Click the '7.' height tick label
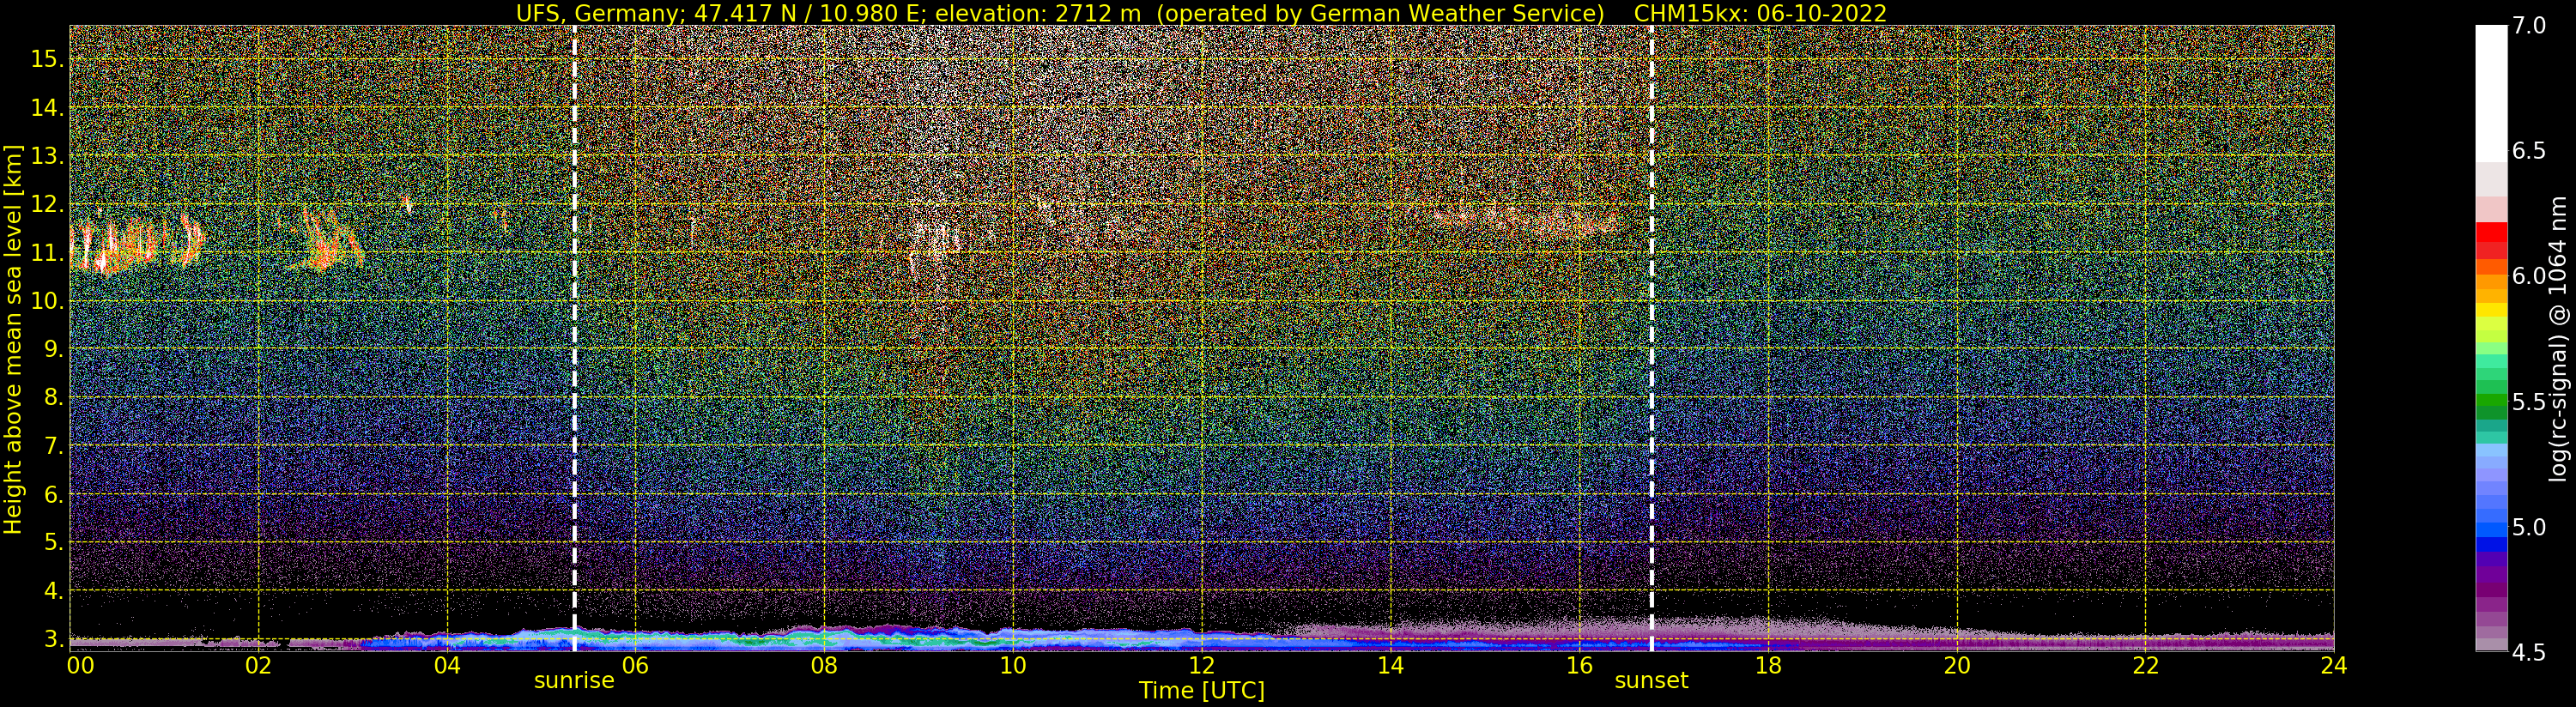 click(53, 446)
